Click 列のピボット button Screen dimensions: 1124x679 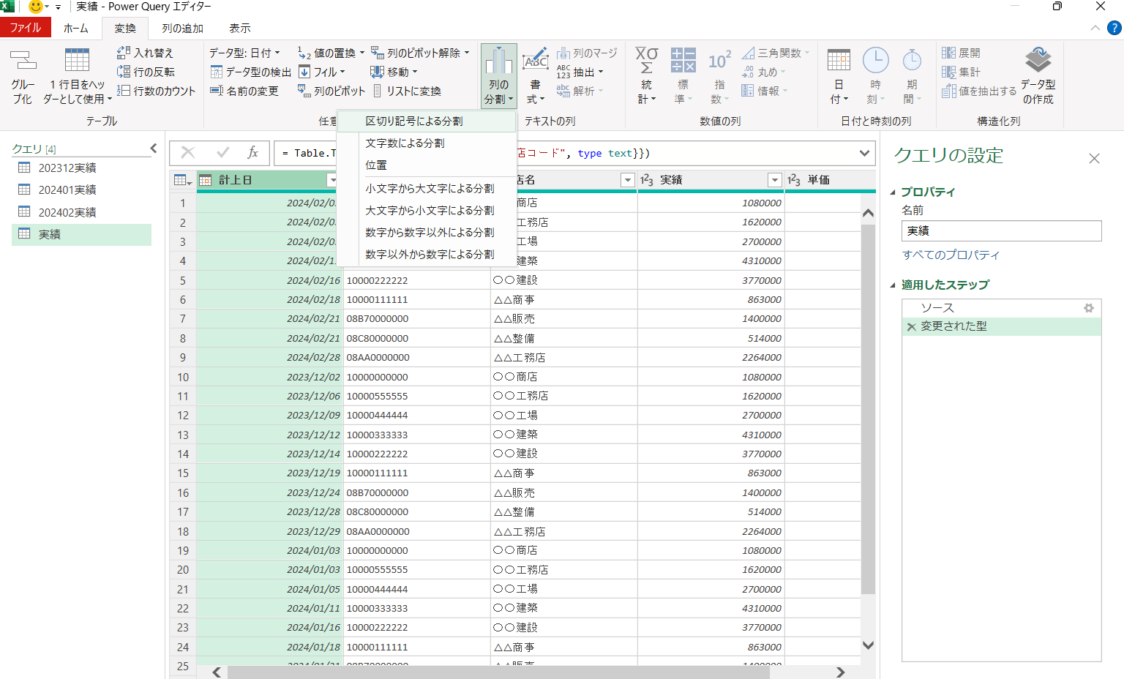[x=331, y=91]
